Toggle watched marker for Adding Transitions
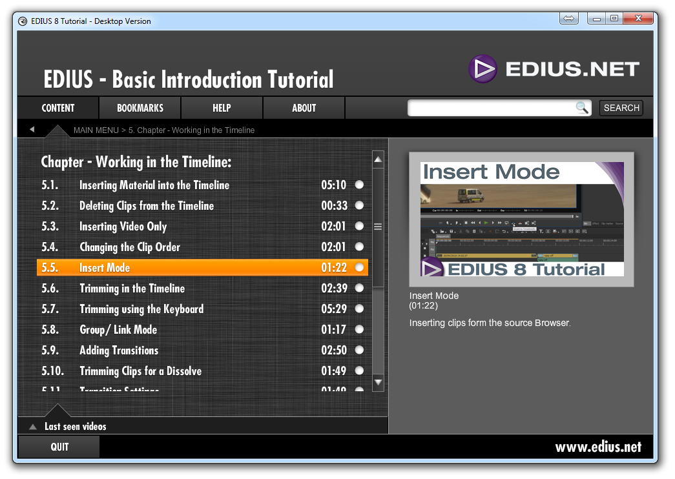Viewport: 675px width, 479px height. click(359, 350)
